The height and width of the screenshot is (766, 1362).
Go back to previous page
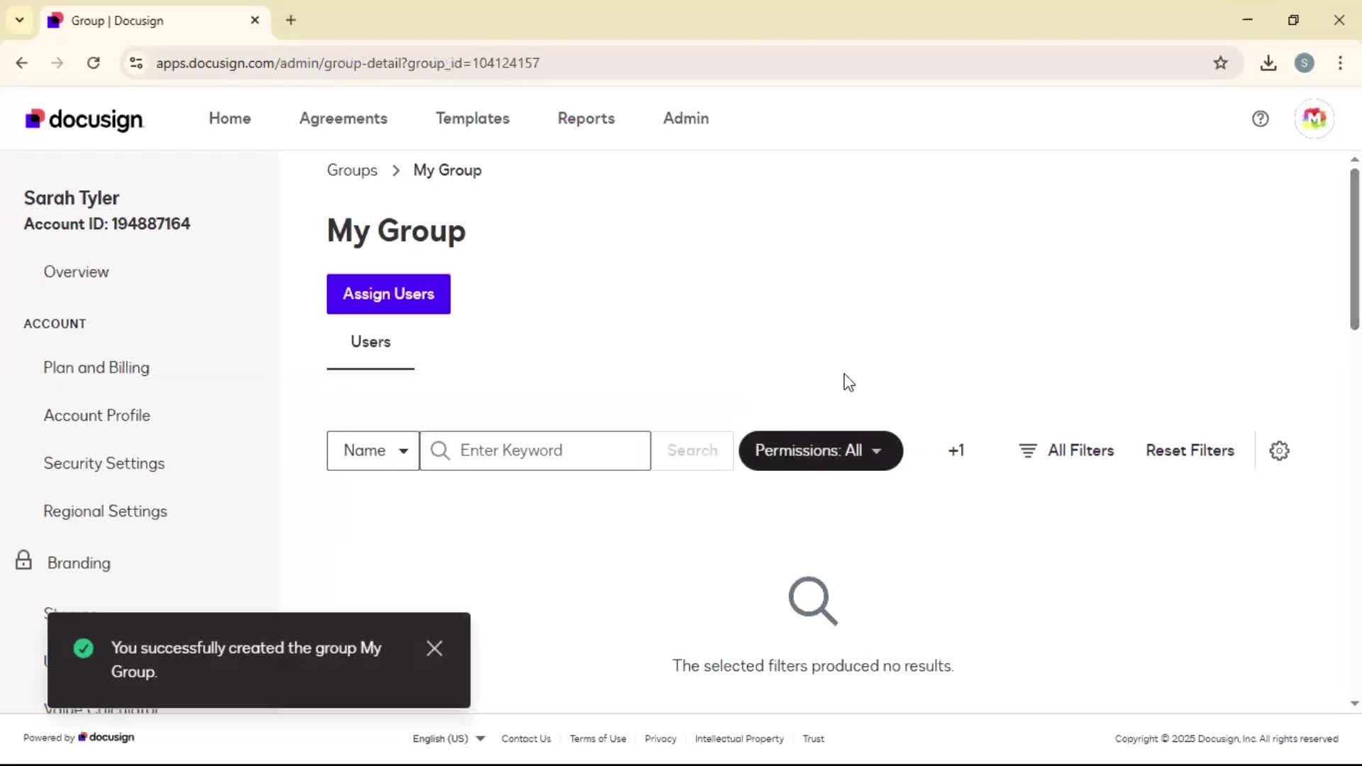pyautogui.click(x=22, y=63)
